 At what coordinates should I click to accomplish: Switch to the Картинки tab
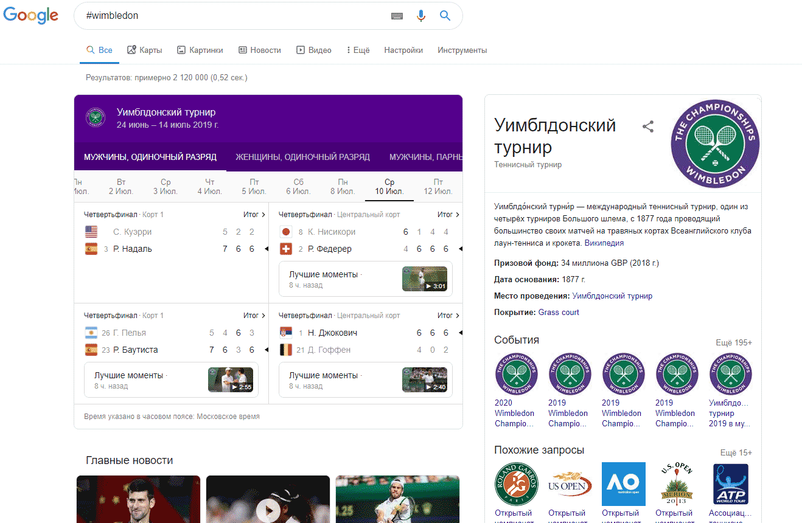(200, 50)
